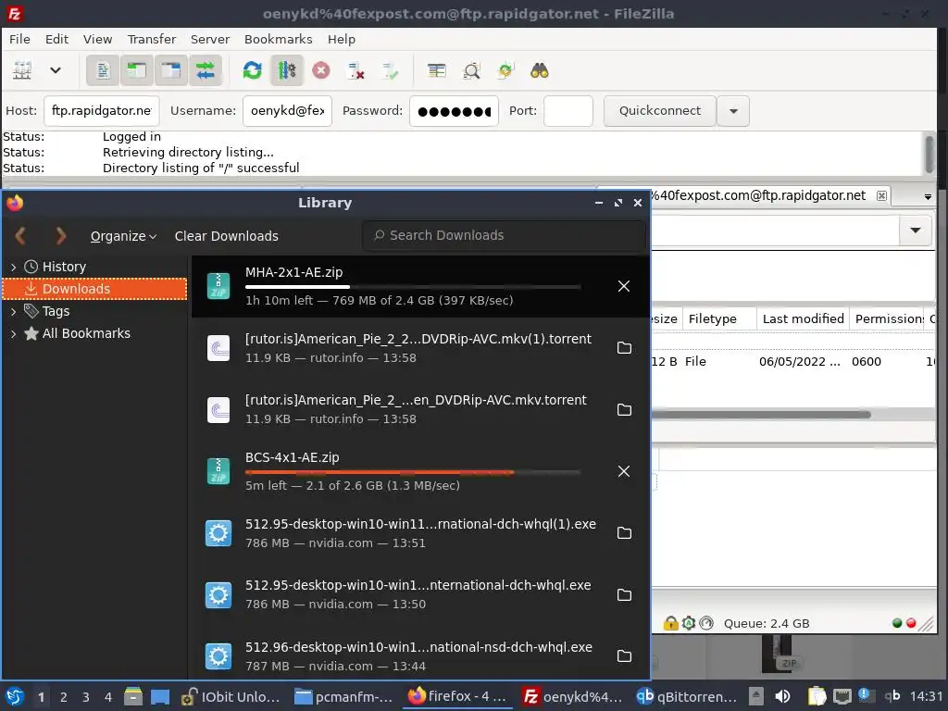The height and width of the screenshot is (711, 948).
Task: Open directory listing filters dialog
Action: pos(437,70)
